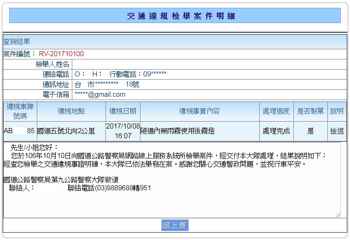
Task: Click the 說明 column header
Action: (x=337, y=111)
